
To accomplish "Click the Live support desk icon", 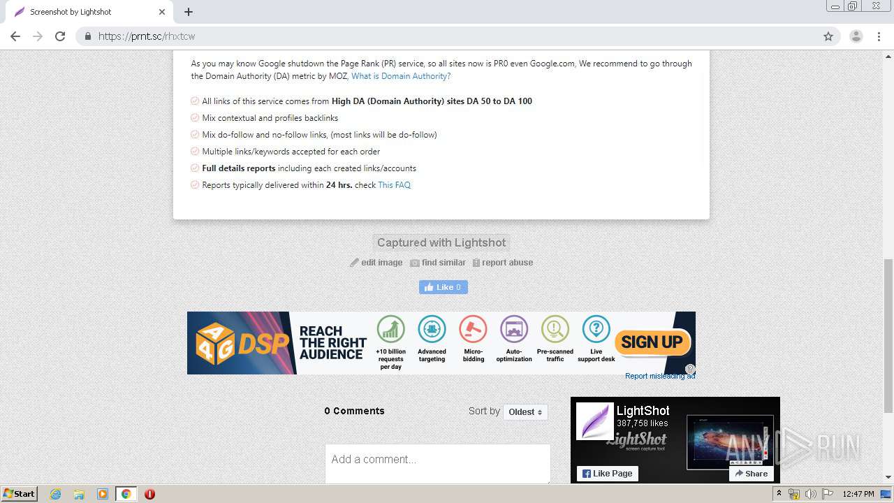I will pyautogui.click(x=596, y=328).
